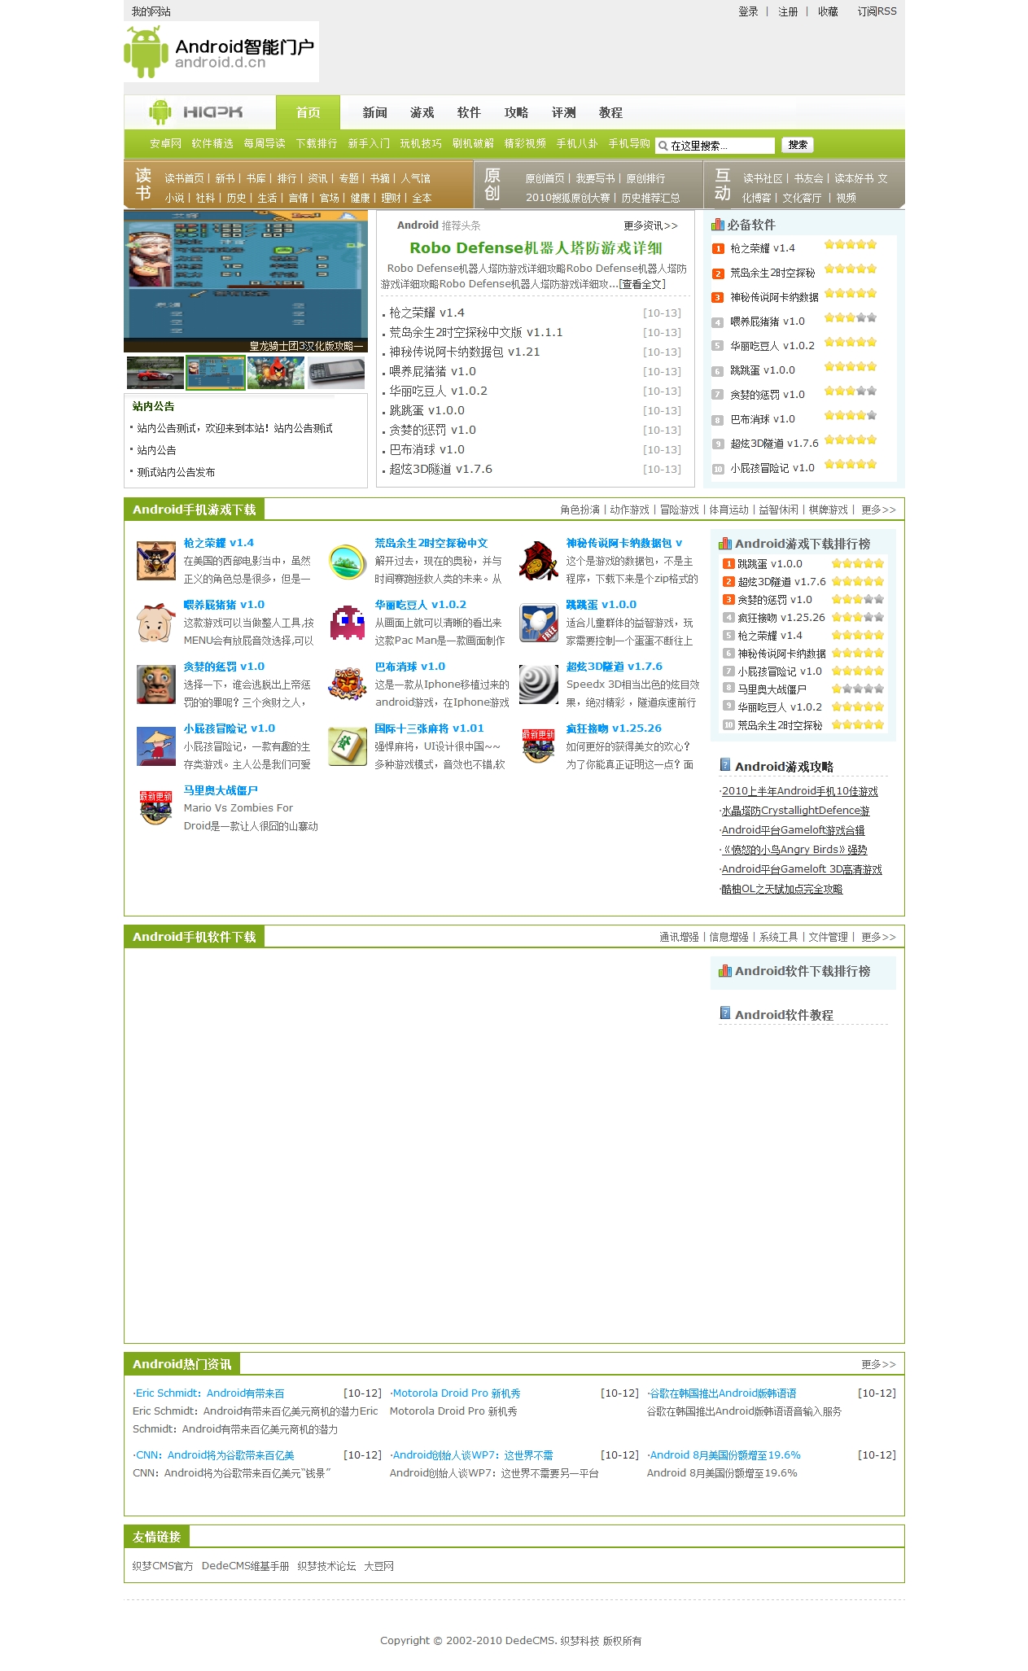Click chart icon beside 必备软件
The width and height of the screenshot is (1028, 1671).
pyautogui.click(x=718, y=225)
